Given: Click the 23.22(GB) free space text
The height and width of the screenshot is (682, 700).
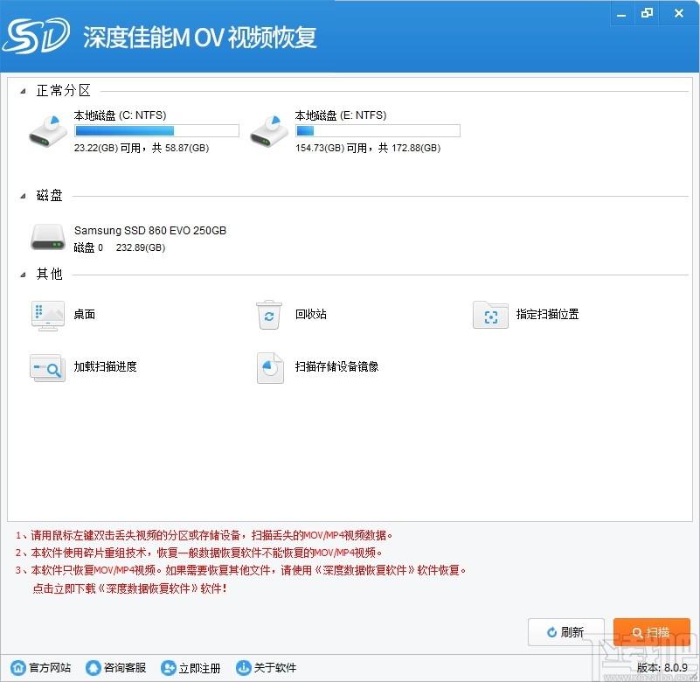Looking at the screenshot, I should (142, 148).
